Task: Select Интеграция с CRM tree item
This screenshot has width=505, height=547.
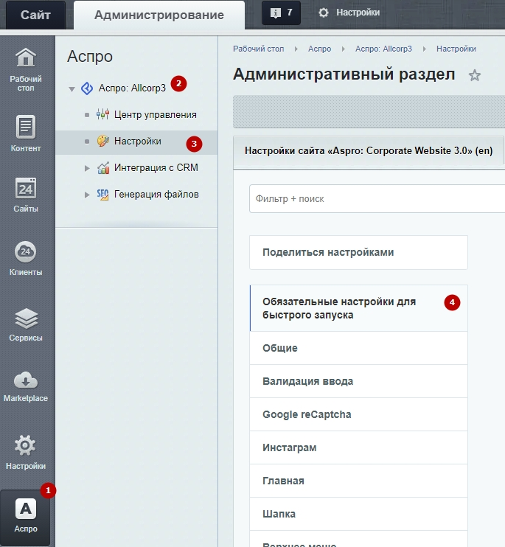Action: [156, 168]
